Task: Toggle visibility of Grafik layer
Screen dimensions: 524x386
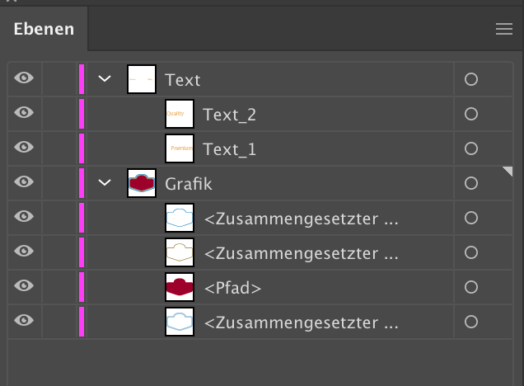Action: click(x=25, y=182)
